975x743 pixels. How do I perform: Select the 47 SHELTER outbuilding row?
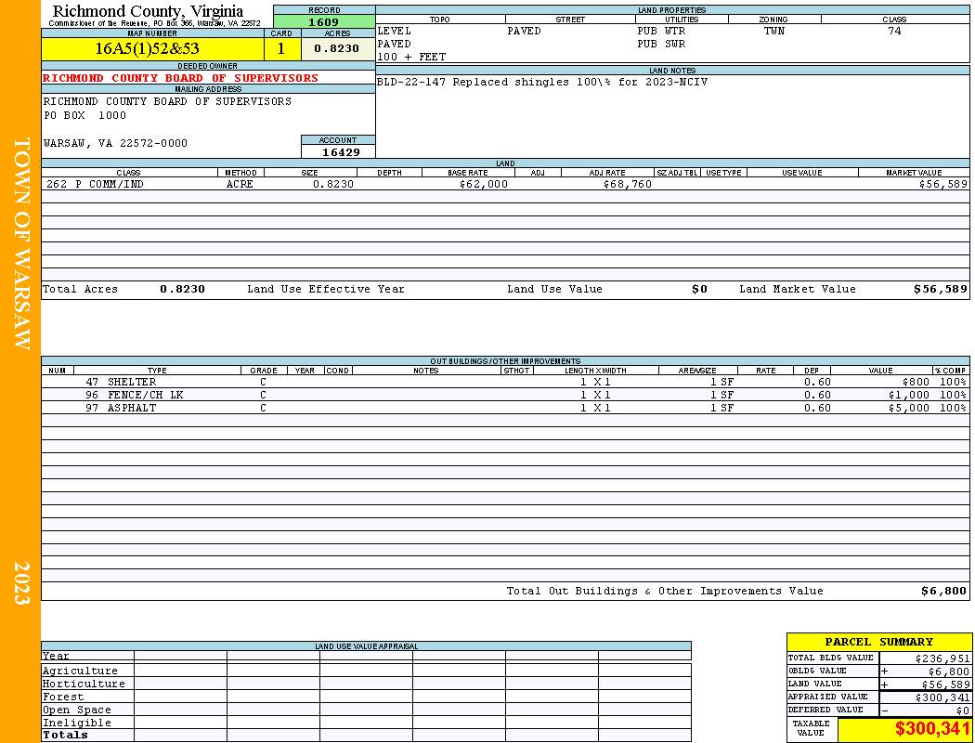[505, 382]
